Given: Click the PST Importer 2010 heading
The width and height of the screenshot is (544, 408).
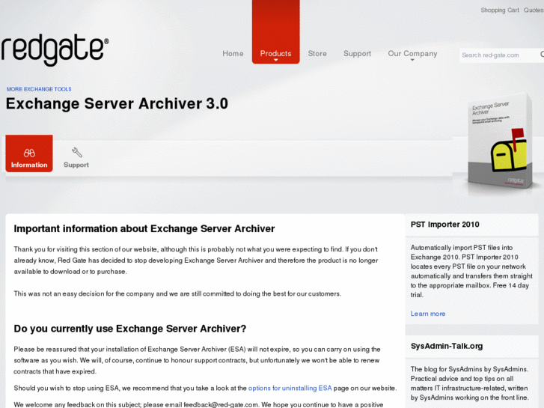Looking at the screenshot, I should point(444,225).
